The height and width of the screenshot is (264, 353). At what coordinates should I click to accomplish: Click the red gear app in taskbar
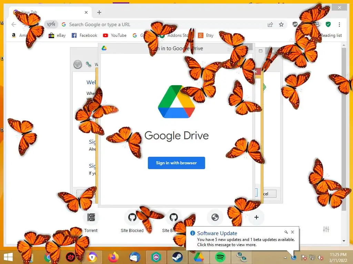[71, 257]
